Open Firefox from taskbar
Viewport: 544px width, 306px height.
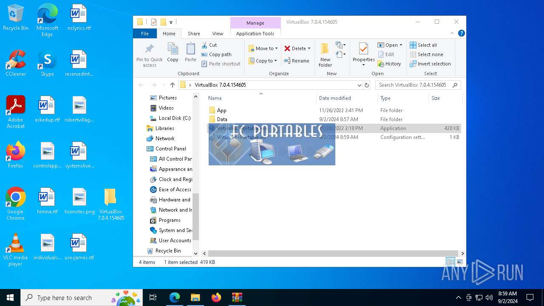[216, 297]
